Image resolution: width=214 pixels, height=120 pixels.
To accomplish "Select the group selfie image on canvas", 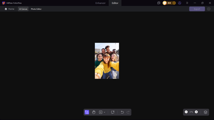I will tap(107, 61).
